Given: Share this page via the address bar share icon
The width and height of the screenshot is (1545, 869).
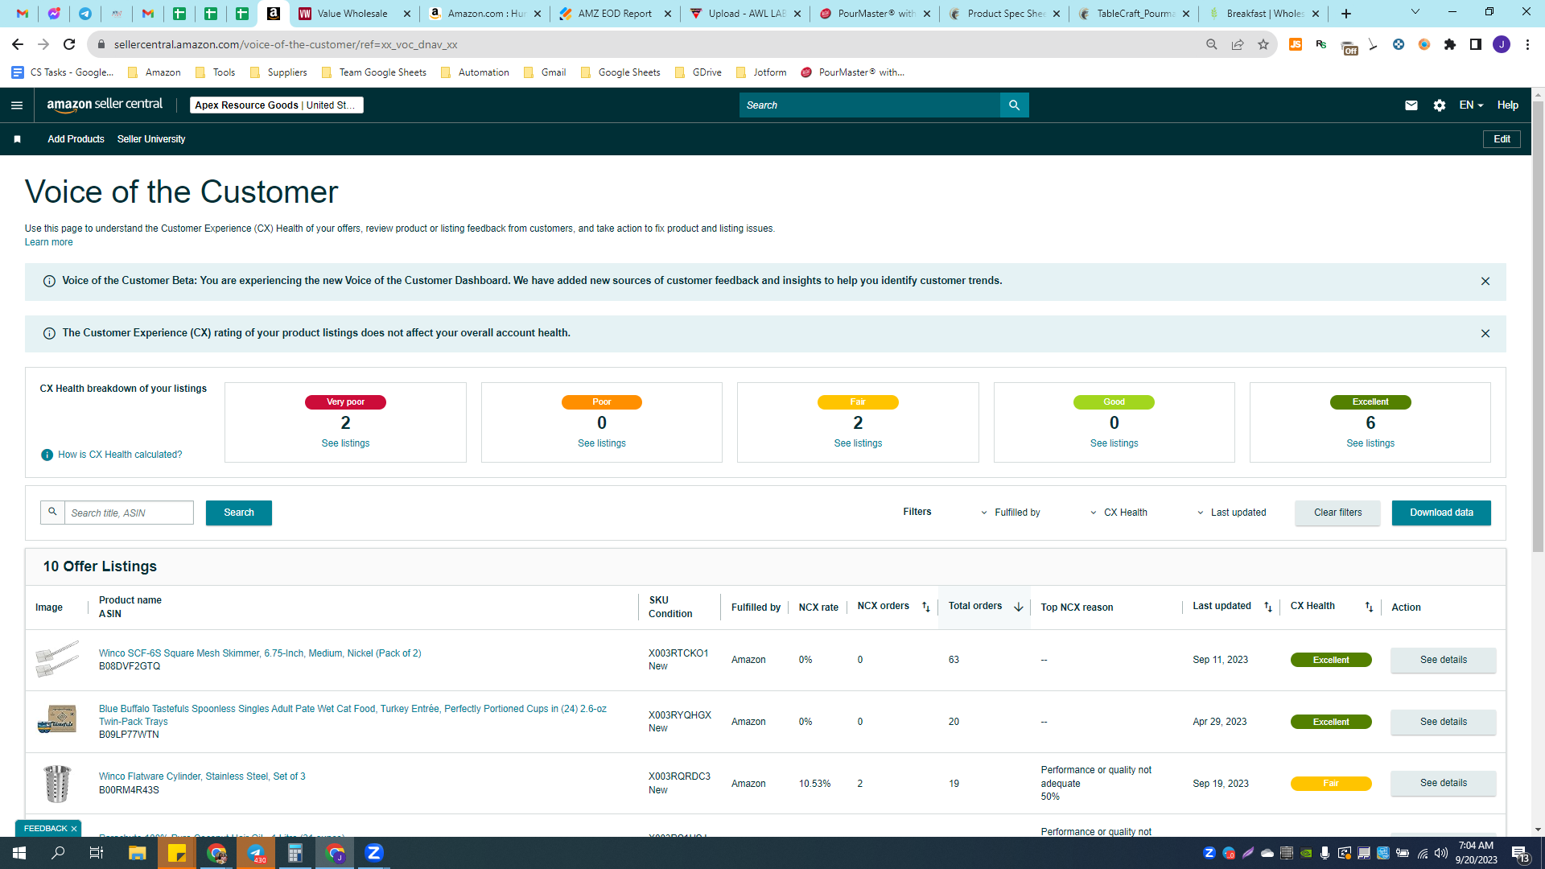Looking at the screenshot, I should point(1238,45).
